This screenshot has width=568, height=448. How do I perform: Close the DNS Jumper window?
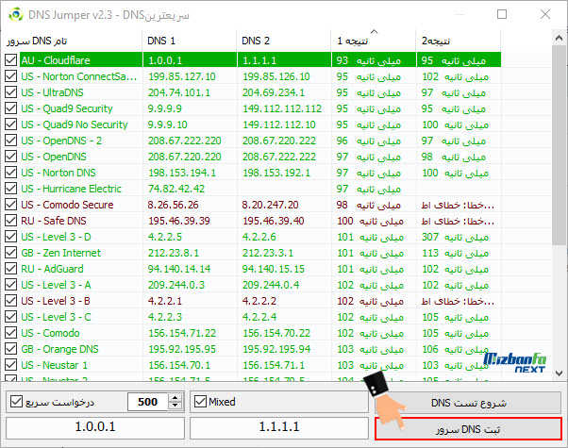tap(545, 14)
